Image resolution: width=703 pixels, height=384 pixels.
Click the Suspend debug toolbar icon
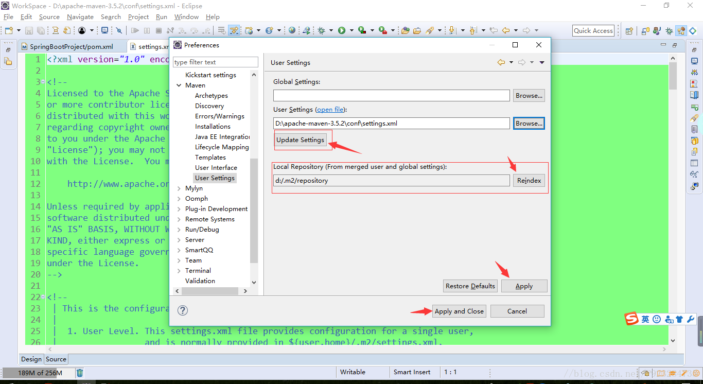pos(147,31)
